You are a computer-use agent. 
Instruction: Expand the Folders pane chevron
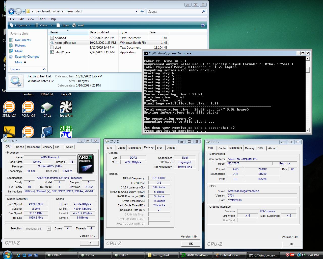click(44, 69)
